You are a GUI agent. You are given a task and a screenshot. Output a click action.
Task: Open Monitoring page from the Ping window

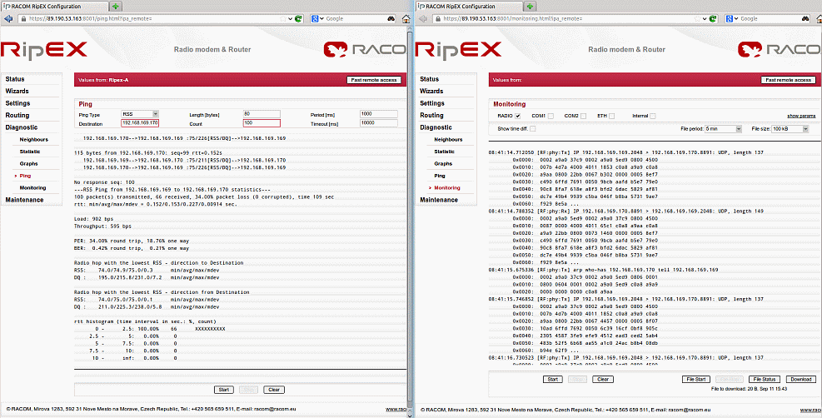[32, 187]
